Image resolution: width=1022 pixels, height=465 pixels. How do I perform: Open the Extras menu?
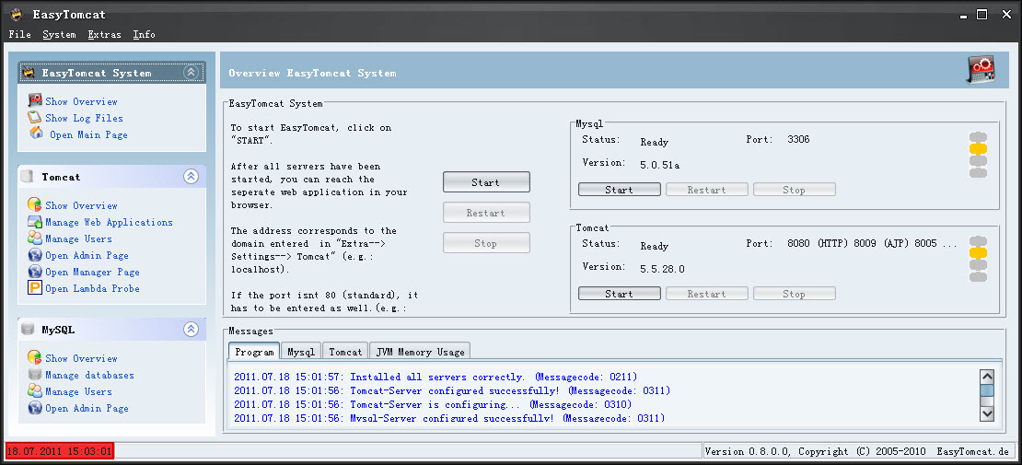104,35
